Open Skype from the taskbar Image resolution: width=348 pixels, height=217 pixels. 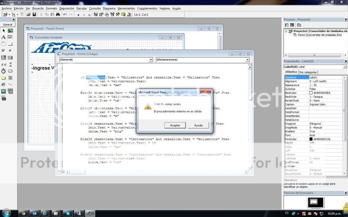[68, 214]
